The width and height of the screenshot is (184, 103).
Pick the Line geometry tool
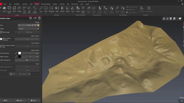point(41,9)
